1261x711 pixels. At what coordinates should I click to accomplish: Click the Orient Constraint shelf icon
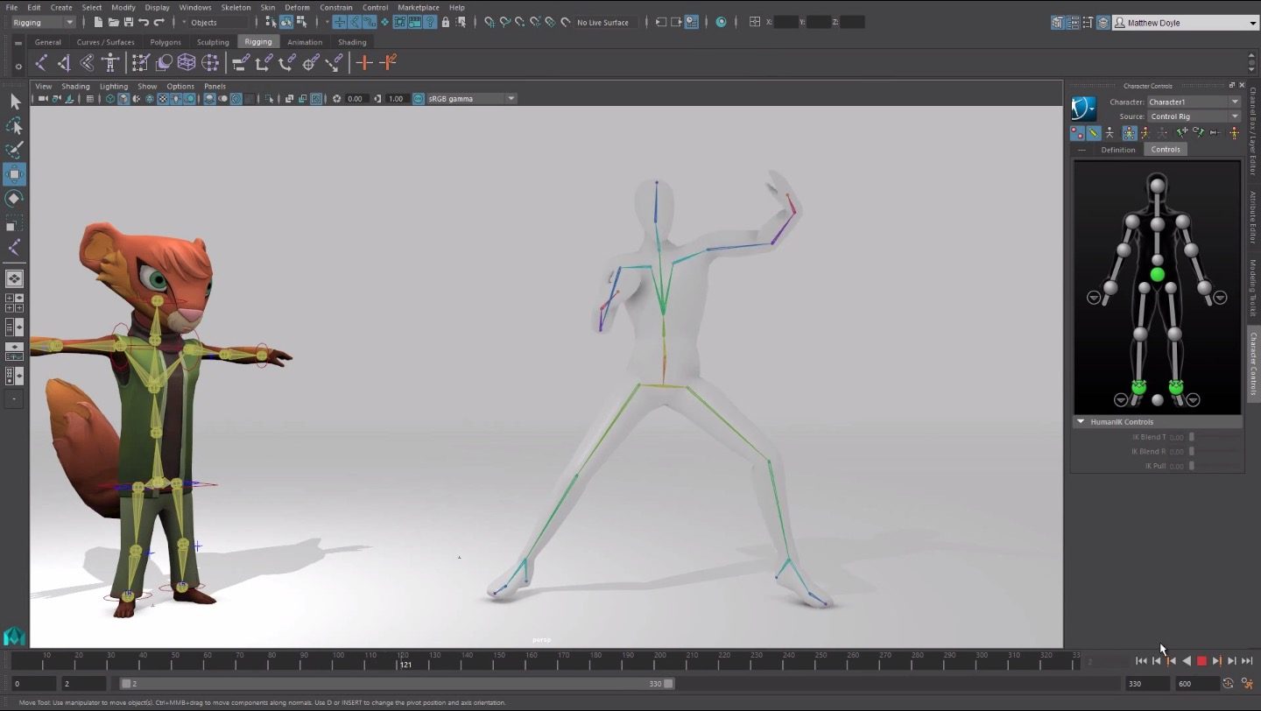(286, 62)
